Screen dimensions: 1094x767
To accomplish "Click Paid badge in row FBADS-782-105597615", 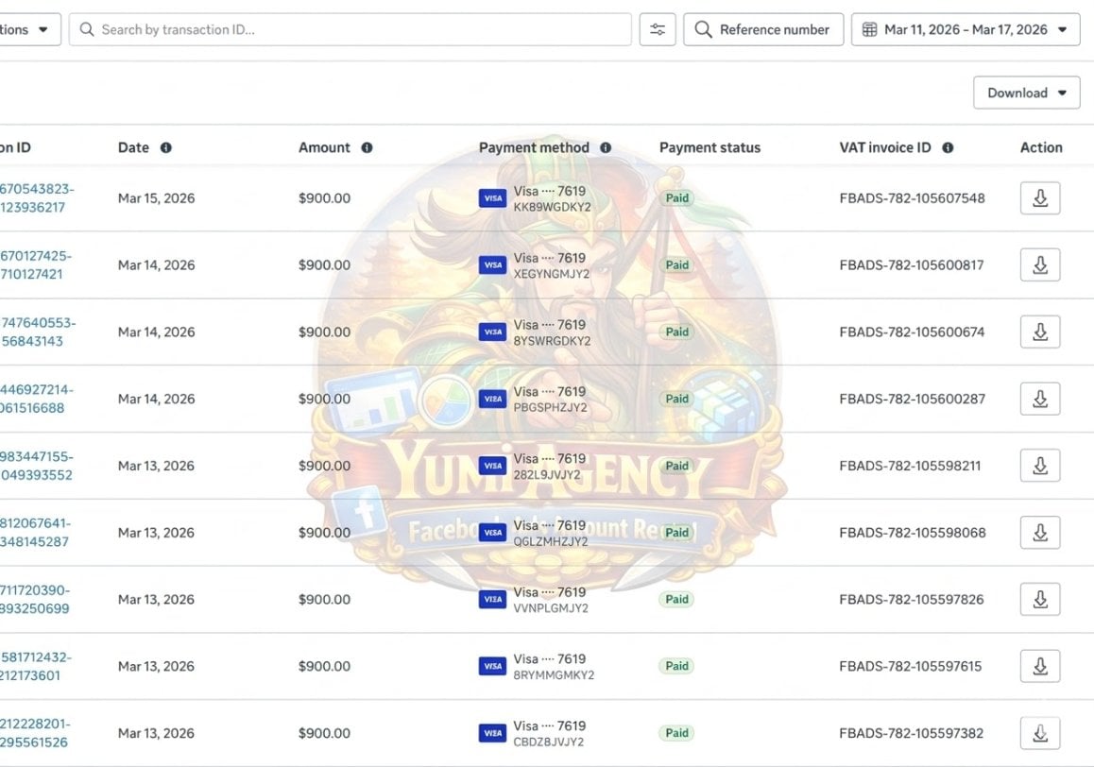I will pos(676,666).
